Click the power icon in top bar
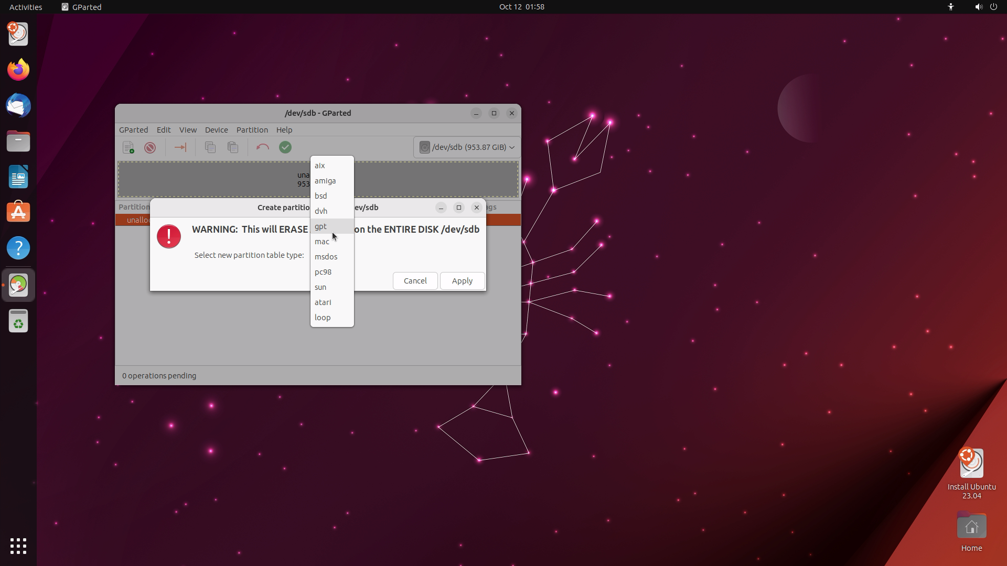This screenshot has height=566, width=1007. (993, 7)
